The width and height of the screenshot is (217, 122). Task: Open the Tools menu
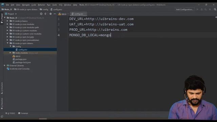pos(55,5)
